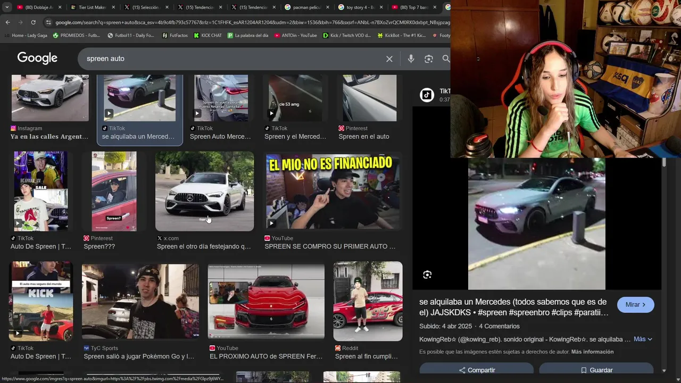Go back with the browser back arrow
The image size is (681, 383).
7,22
